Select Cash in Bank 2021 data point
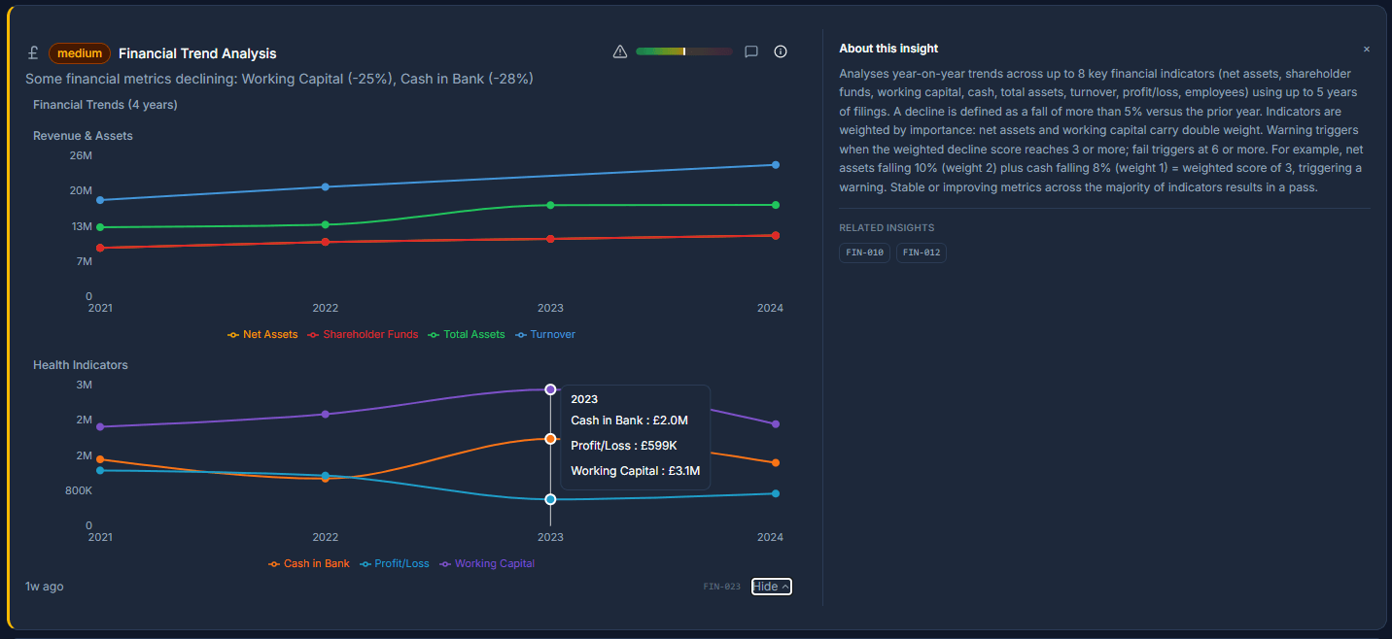Image resolution: width=1392 pixels, height=639 pixels. tap(100, 459)
